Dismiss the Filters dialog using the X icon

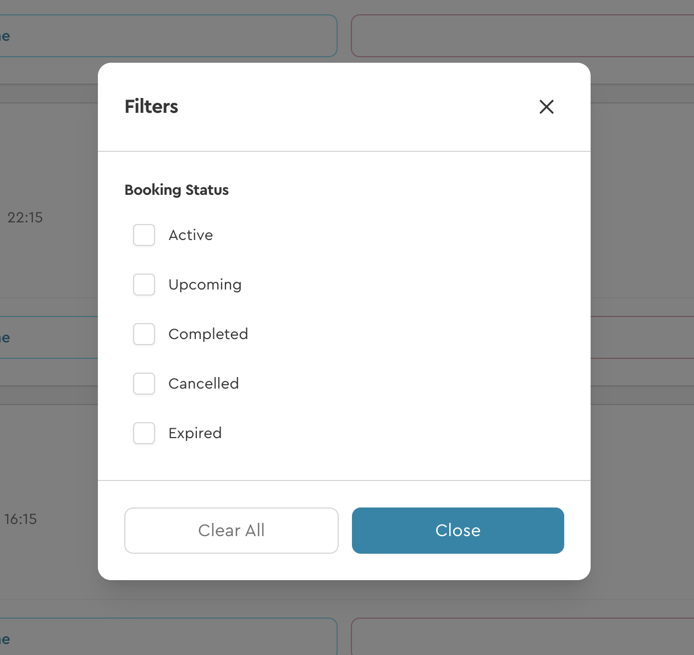pos(546,107)
